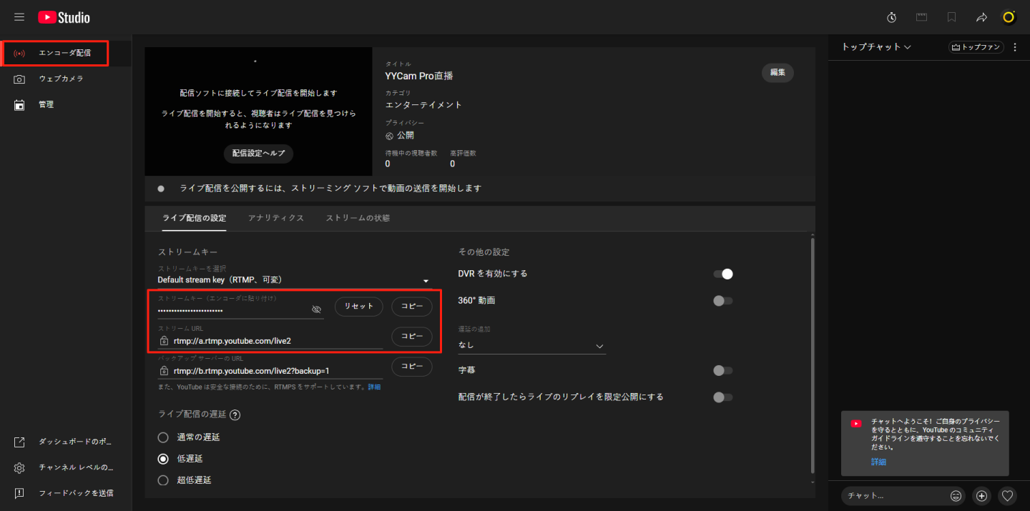Click help icon next to ライブ配信の遅延
1030x511 pixels.
[x=235, y=415]
